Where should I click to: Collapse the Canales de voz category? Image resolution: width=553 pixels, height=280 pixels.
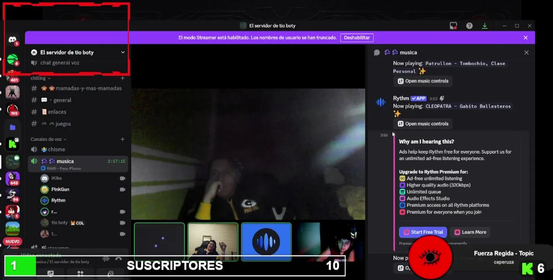[x=49, y=139]
